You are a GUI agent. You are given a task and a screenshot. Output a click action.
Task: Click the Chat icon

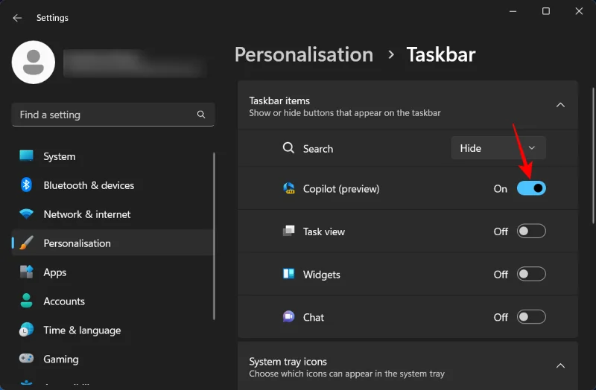[x=289, y=316]
